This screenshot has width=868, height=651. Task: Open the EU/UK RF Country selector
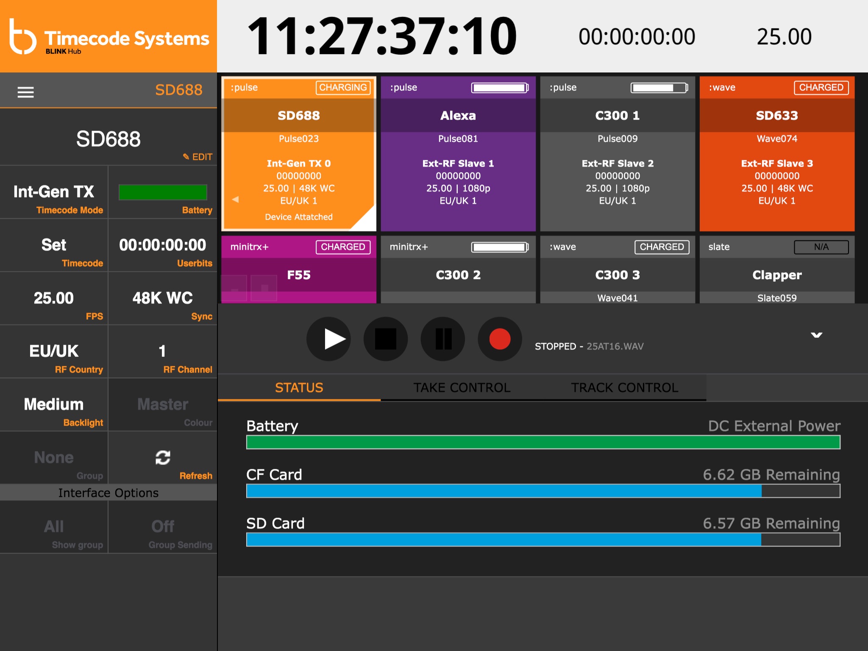coord(54,351)
